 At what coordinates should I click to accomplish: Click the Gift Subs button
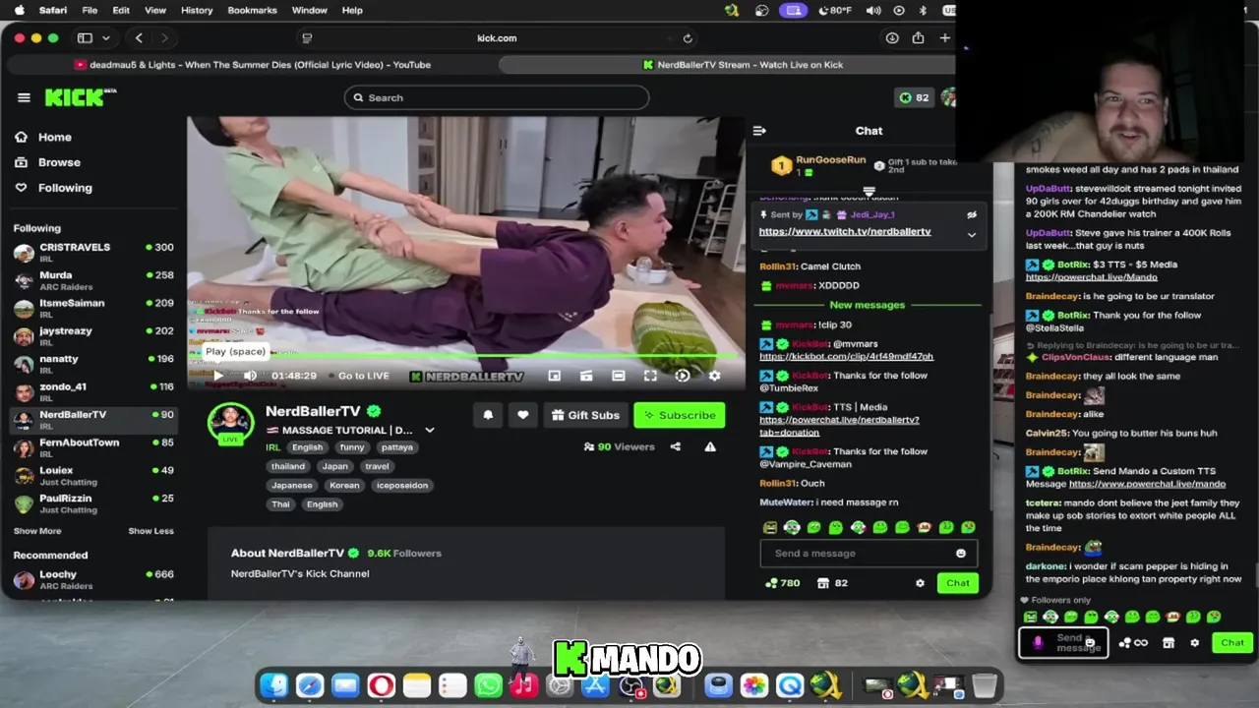pos(585,415)
